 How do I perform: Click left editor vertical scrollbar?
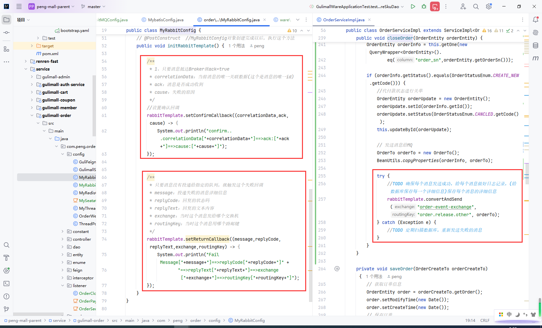point(311,245)
